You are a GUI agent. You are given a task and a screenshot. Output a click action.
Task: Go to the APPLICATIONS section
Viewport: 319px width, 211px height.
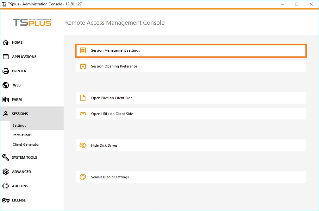tap(32, 57)
